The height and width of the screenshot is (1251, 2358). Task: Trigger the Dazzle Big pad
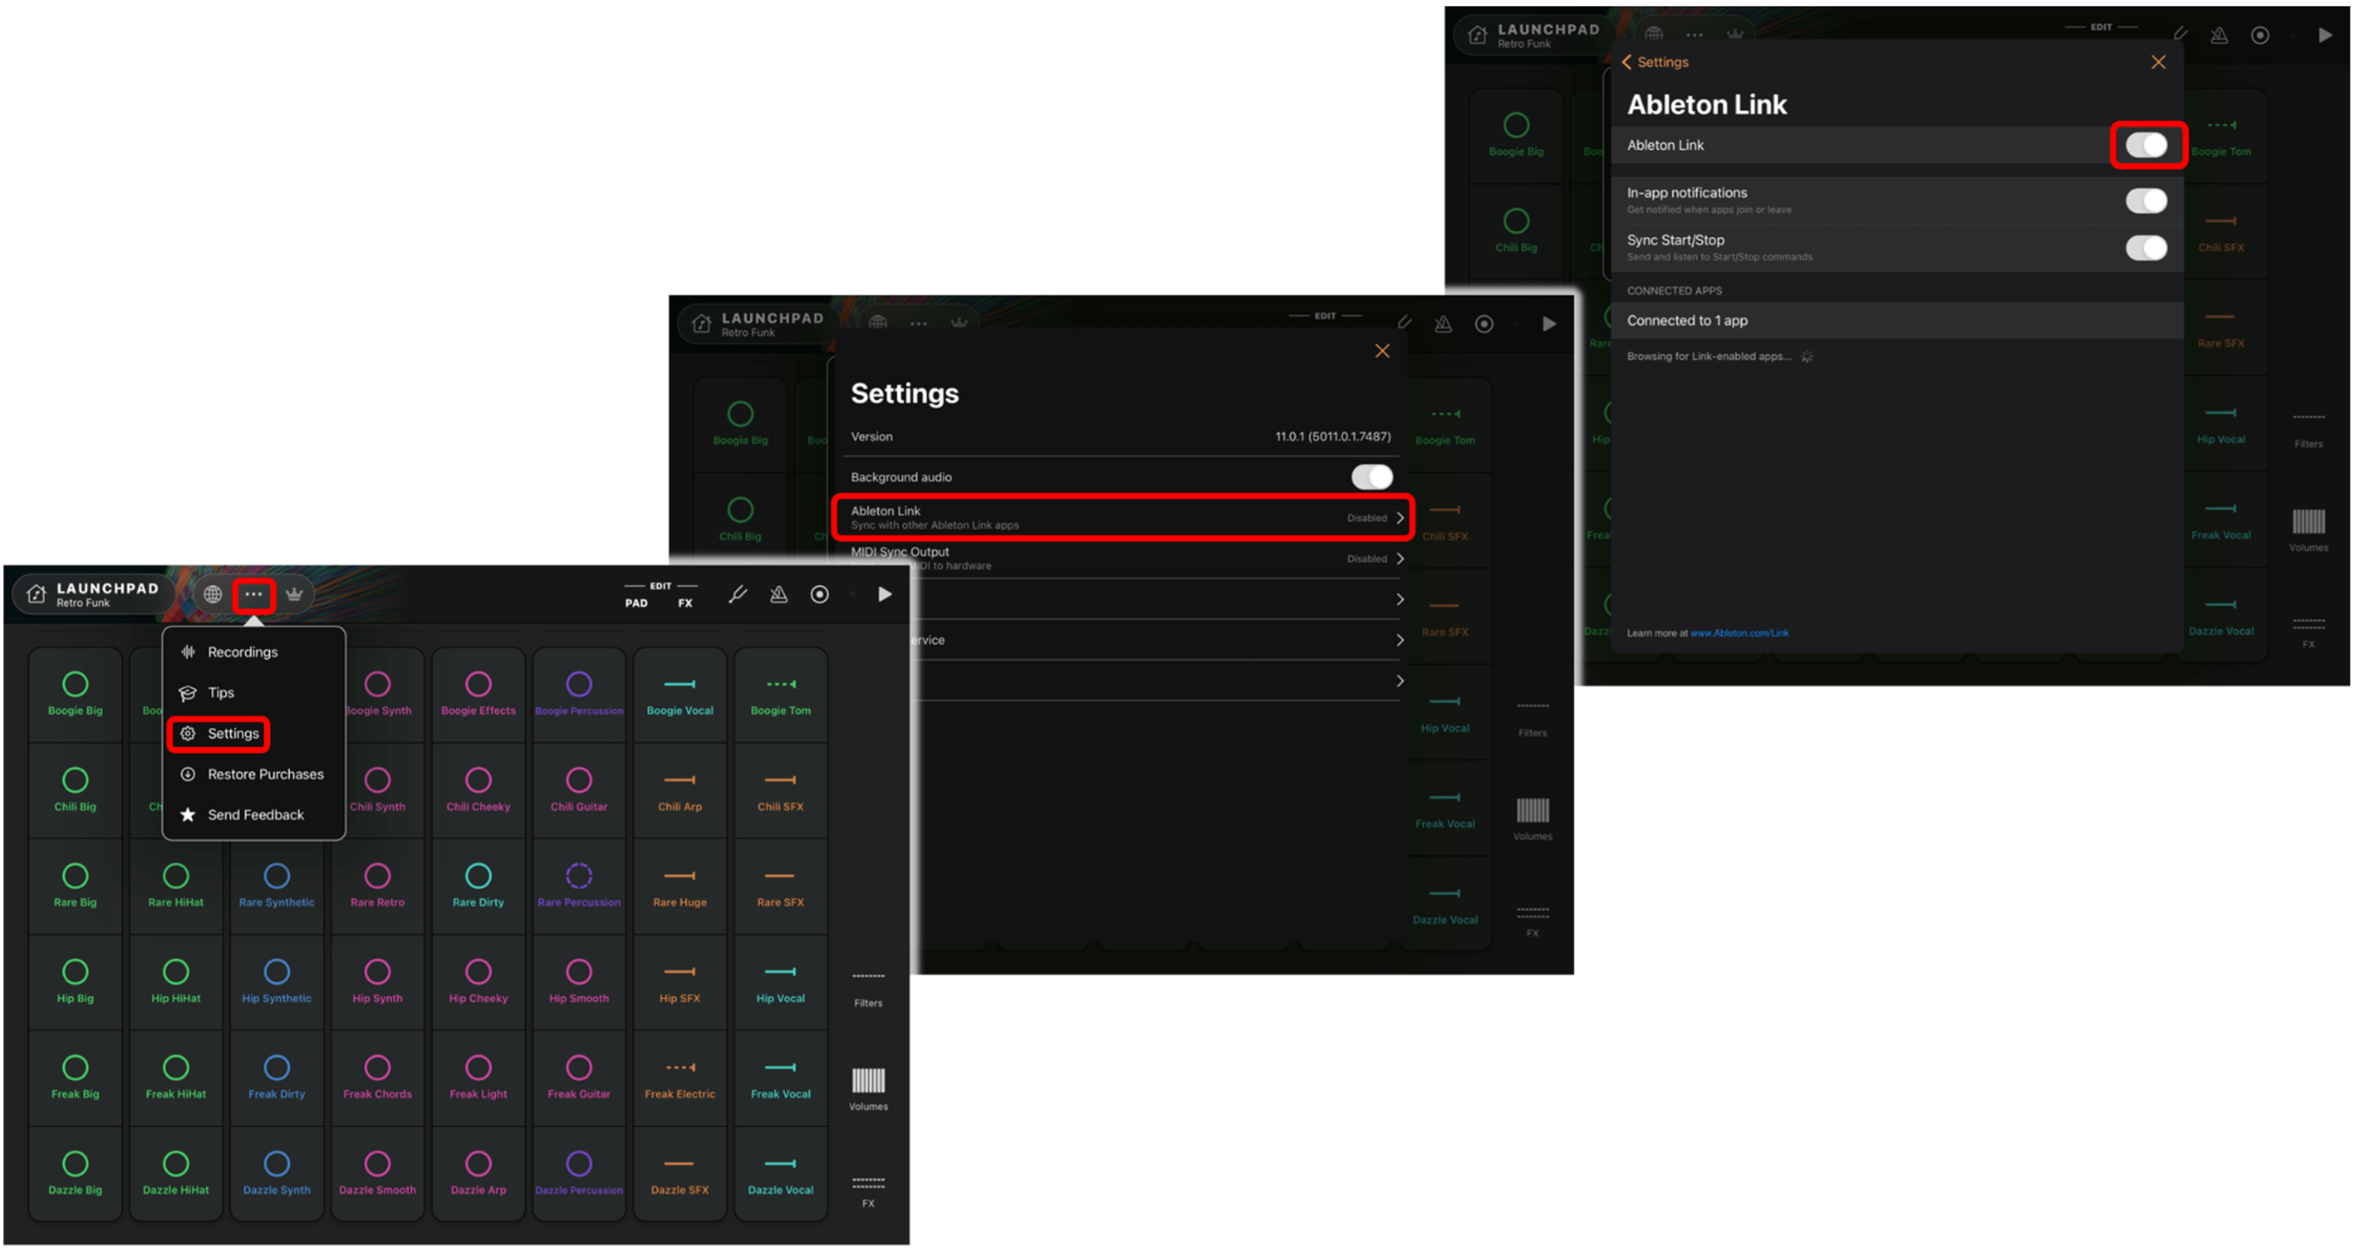pos(75,1174)
